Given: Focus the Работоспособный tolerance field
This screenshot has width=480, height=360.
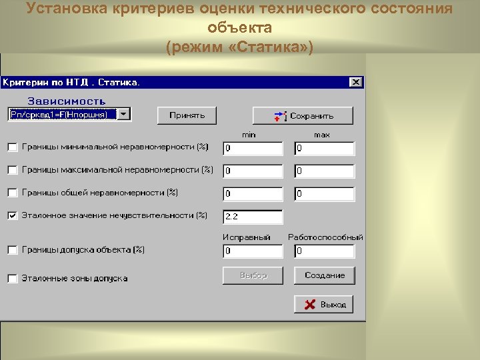Looking at the screenshot, I should (x=325, y=251).
